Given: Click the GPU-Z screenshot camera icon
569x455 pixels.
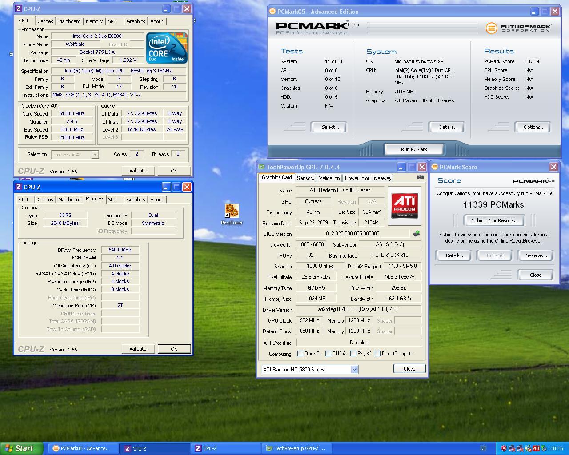Looking at the screenshot, I should tap(420, 177).
